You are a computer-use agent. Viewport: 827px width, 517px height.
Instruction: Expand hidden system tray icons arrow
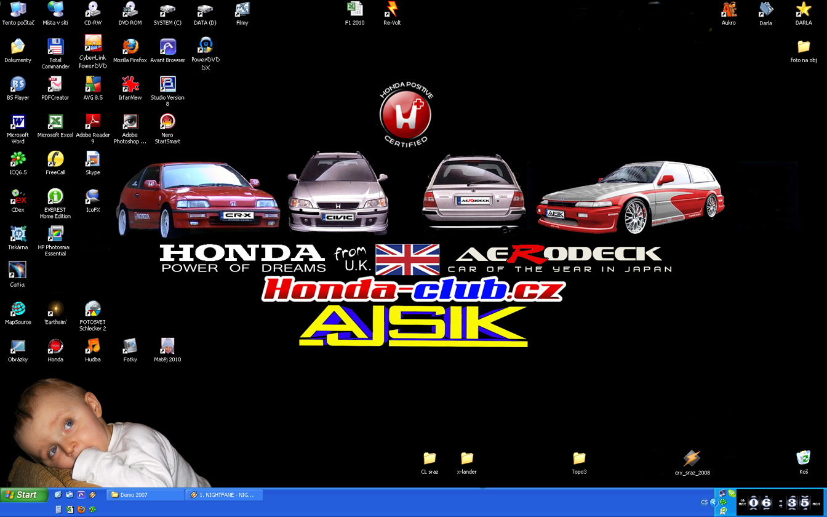(x=714, y=502)
